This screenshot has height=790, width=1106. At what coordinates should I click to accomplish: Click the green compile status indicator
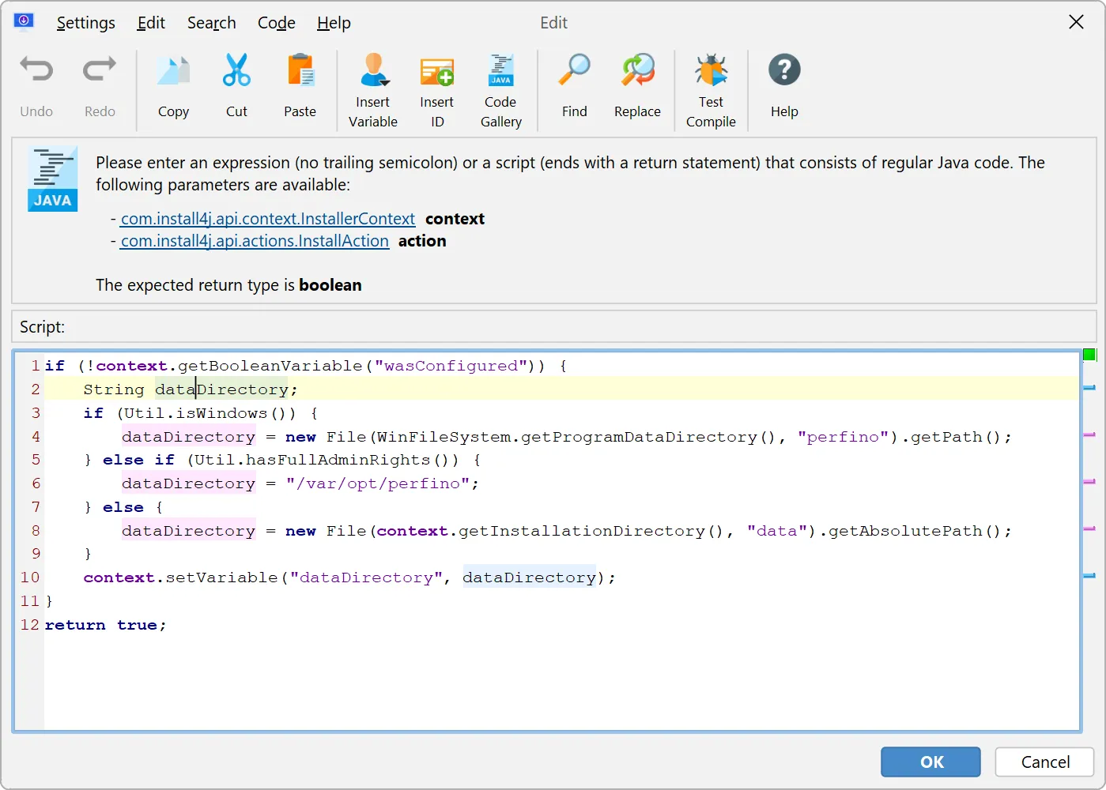(1089, 355)
